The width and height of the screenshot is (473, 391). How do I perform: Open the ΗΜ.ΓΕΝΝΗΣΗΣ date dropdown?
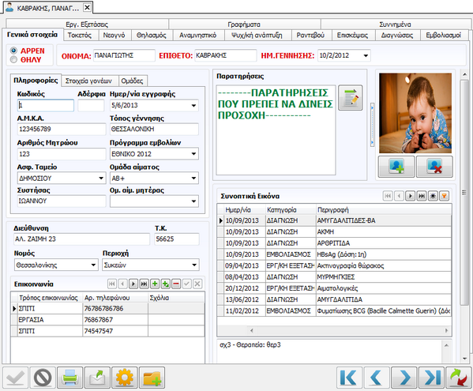[366, 55]
